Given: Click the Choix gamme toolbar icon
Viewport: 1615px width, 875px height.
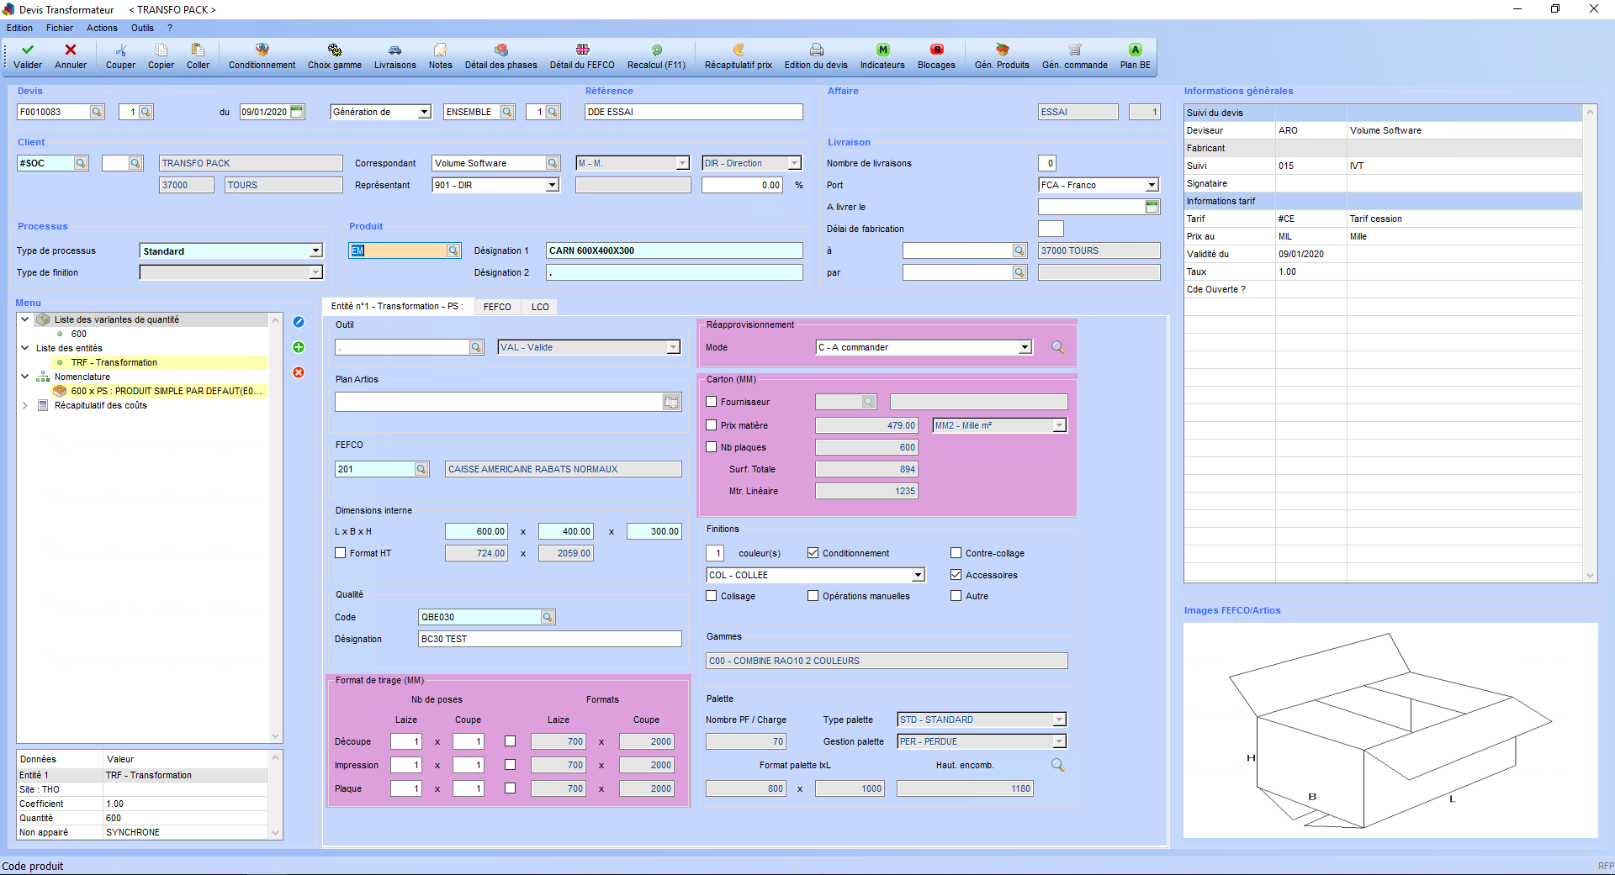Looking at the screenshot, I should (333, 55).
